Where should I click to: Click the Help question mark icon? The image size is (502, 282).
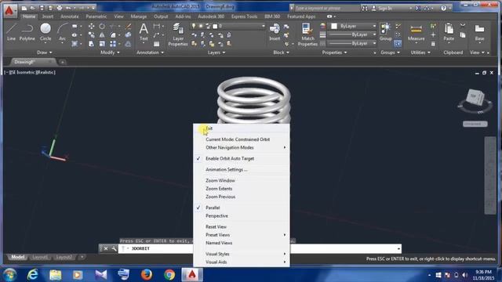coord(443,9)
